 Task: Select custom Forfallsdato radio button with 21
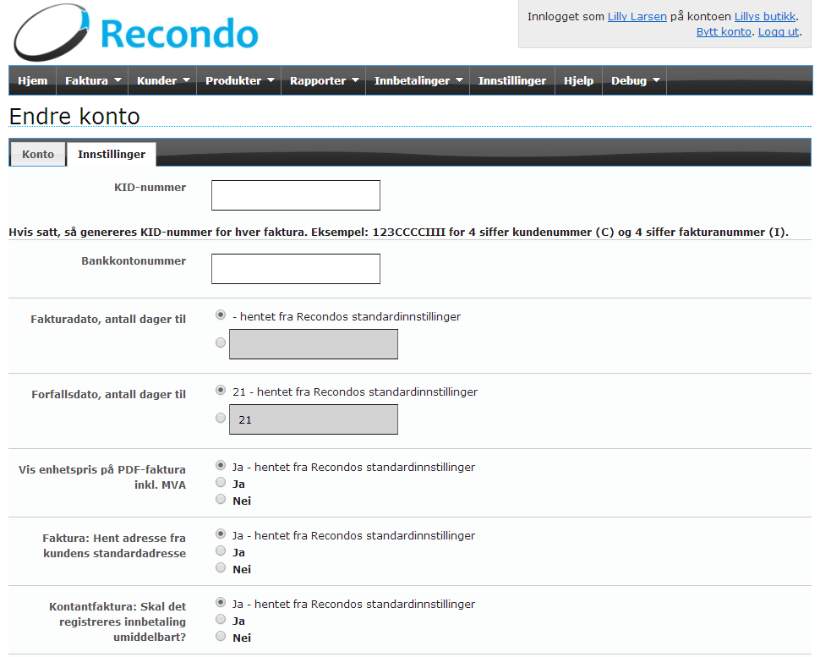(x=221, y=419)
